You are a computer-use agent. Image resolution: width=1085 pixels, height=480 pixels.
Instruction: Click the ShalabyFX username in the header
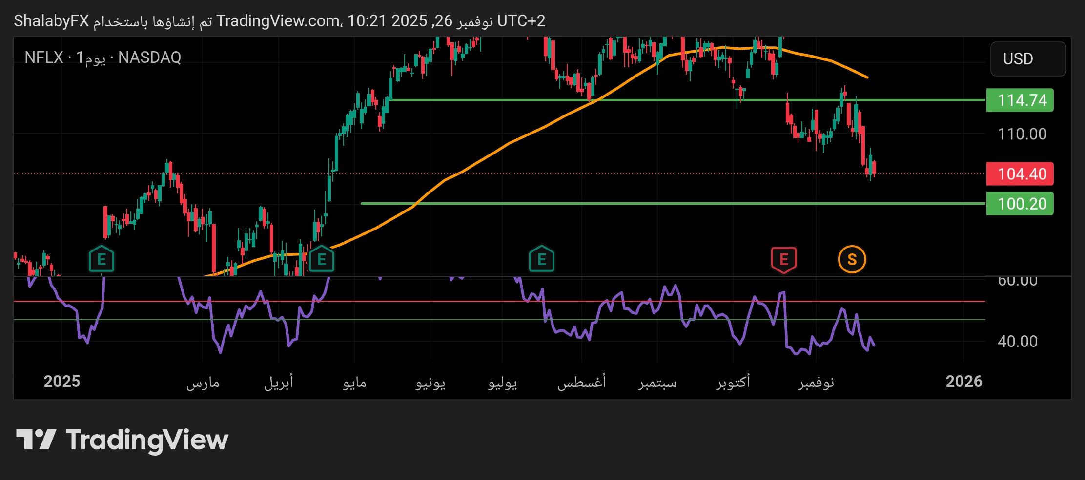click(51, 21)
